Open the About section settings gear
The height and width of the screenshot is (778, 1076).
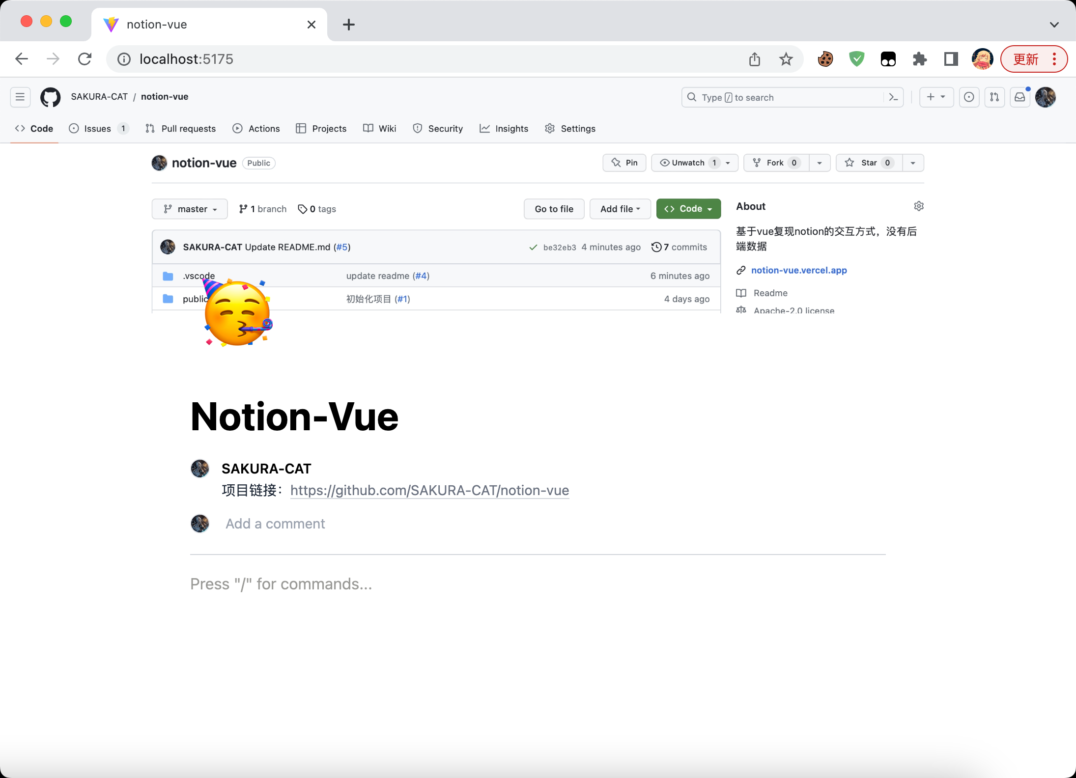coord(919,206)
